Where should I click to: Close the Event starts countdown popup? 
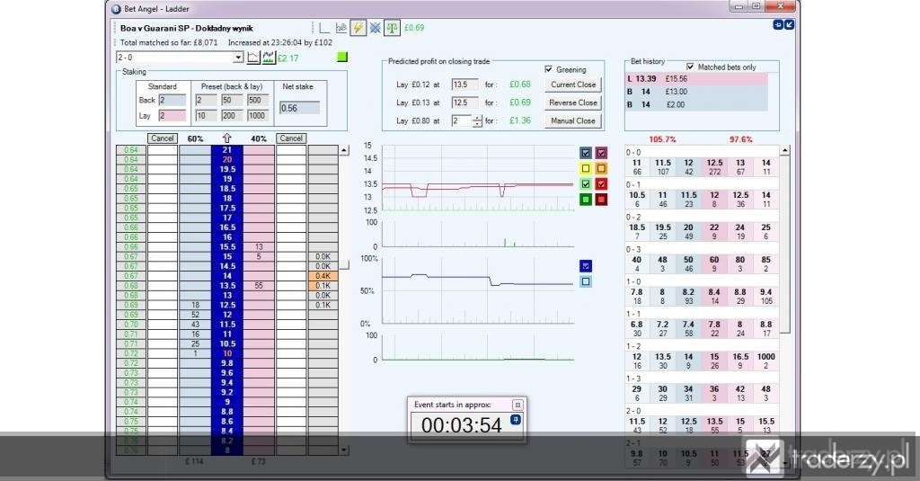(x=517, y=405)
